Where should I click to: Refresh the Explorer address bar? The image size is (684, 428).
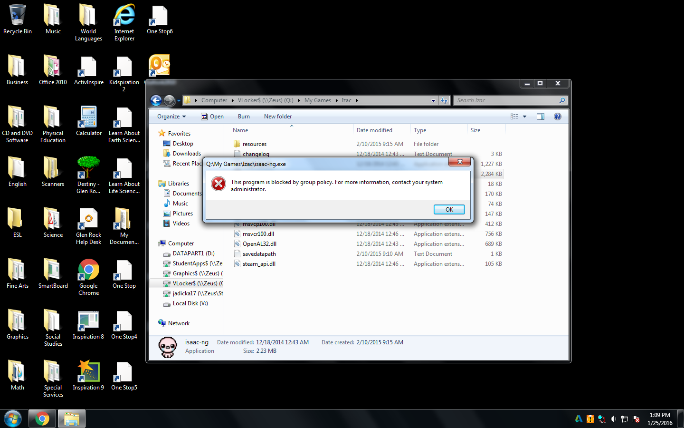[444, 100]
